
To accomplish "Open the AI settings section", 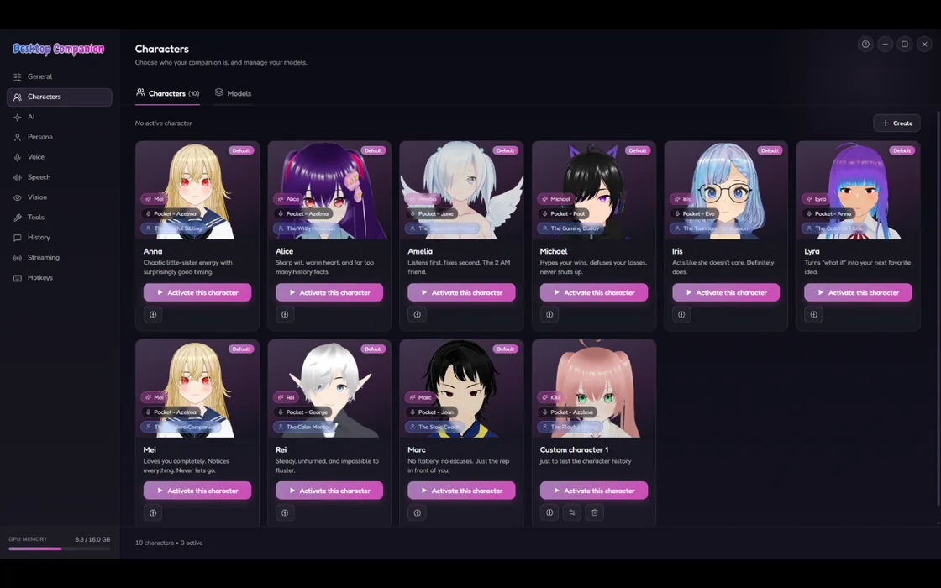I will click(x=59, y=117).
